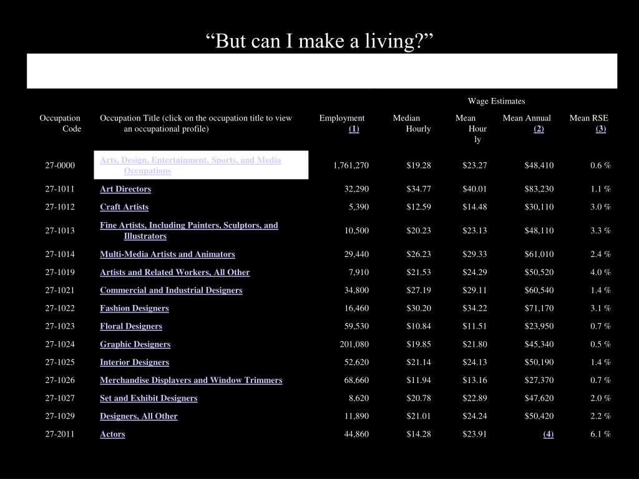The image size is (639, 479).
Task: Click median hourly value $10.84
Action: (419, 326)
